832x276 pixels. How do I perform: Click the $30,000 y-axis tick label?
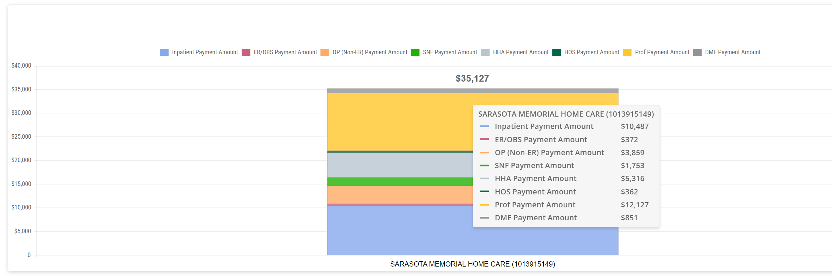tap(21, 113)
